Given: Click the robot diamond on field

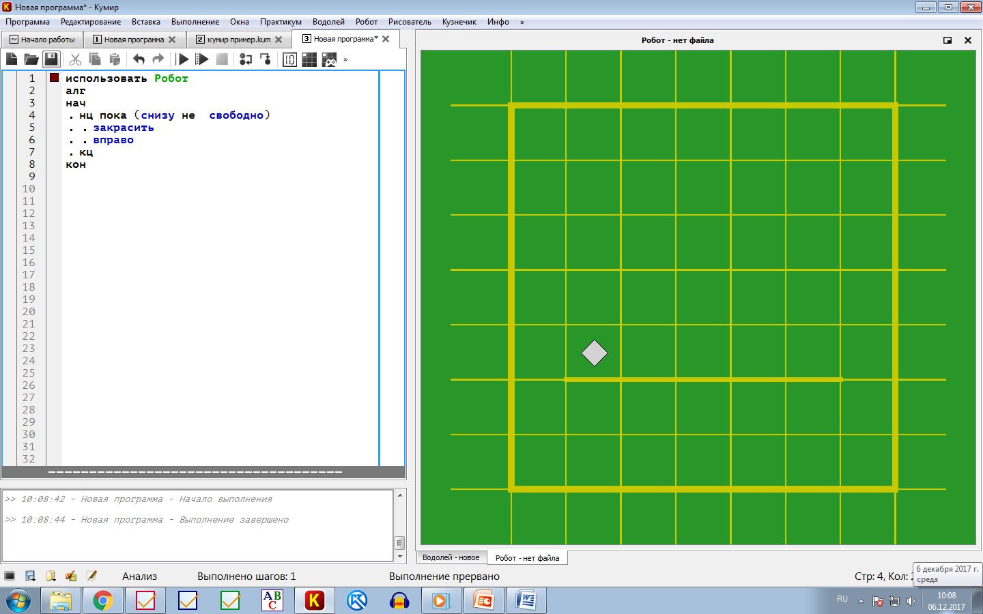Looking at the screenshot, I should pyautogui.click(x=595, y=353).
